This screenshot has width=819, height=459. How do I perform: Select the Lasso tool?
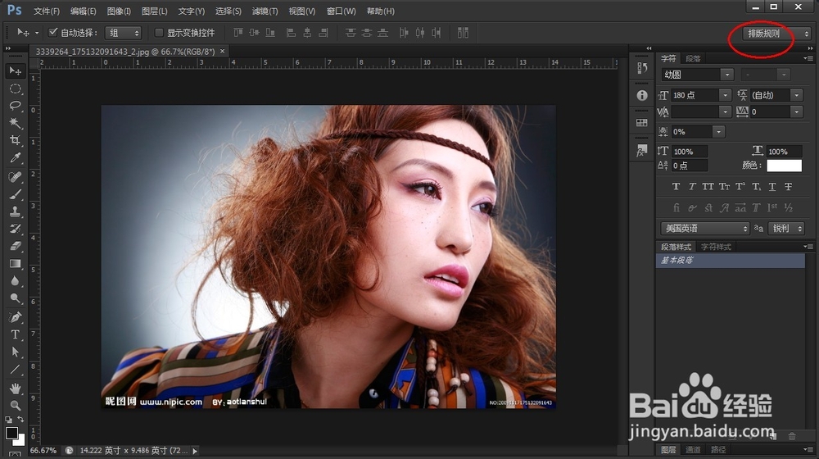[15, 106]
